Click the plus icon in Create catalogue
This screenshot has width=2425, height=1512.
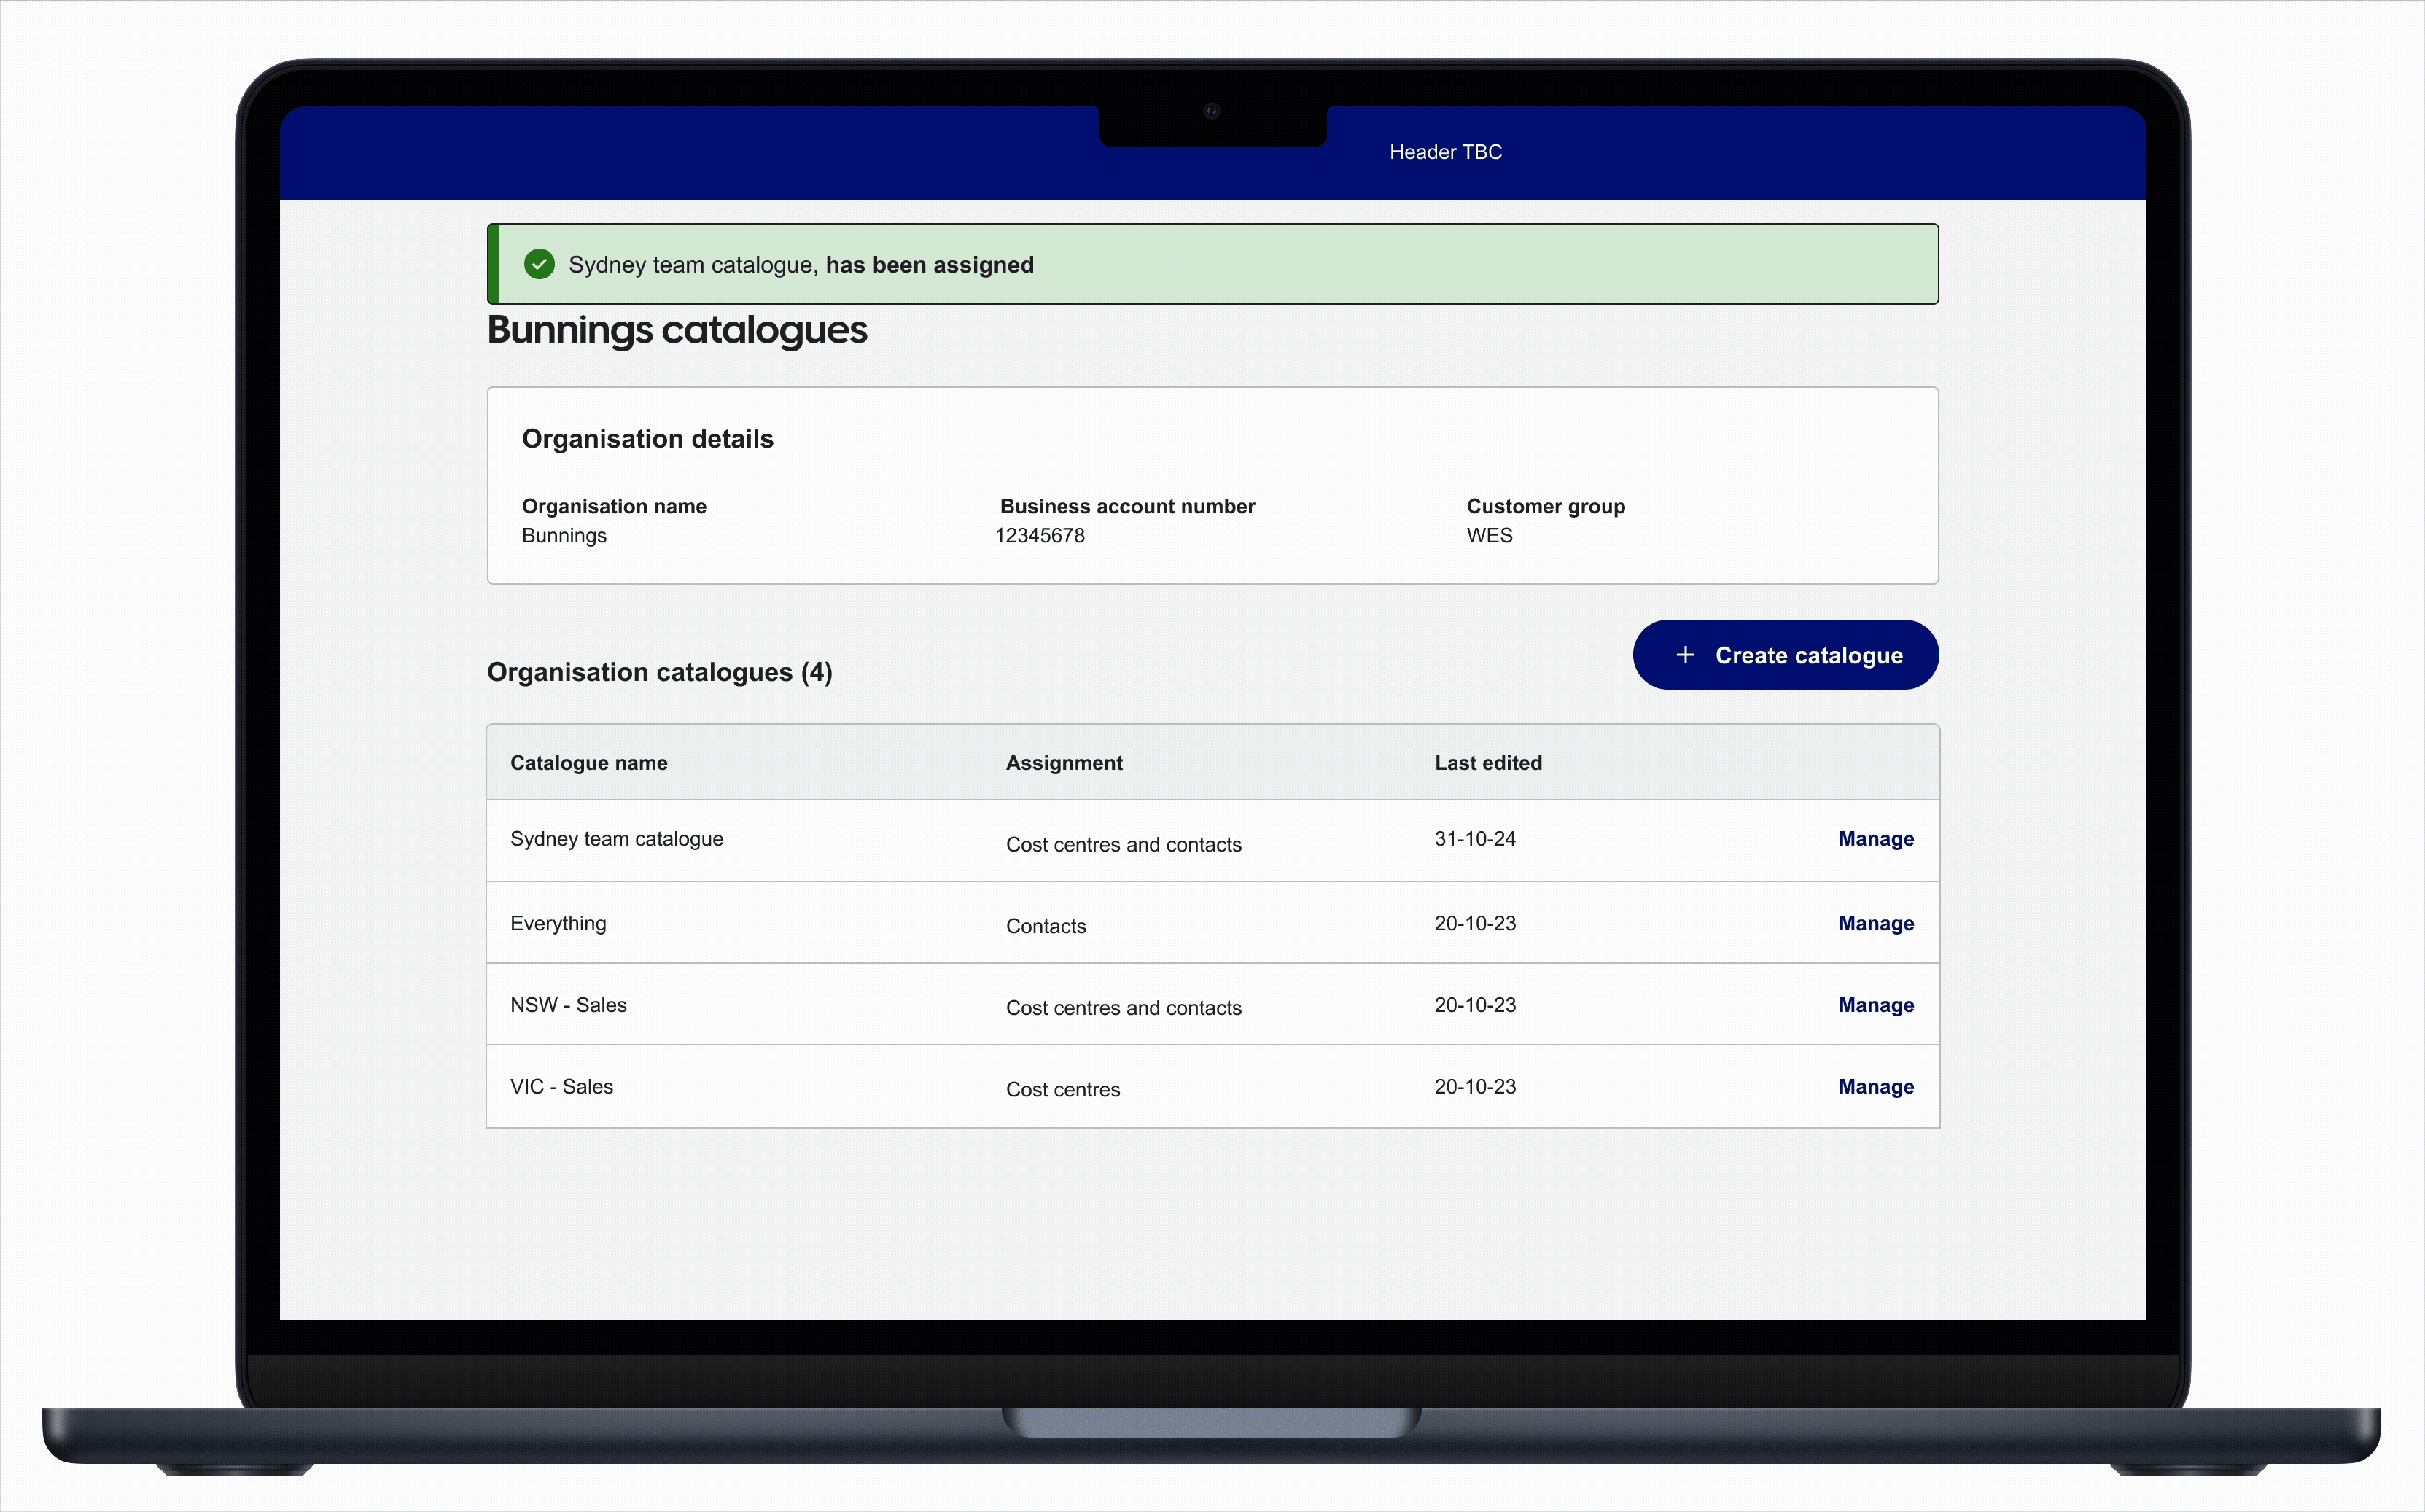(1685, 655)
